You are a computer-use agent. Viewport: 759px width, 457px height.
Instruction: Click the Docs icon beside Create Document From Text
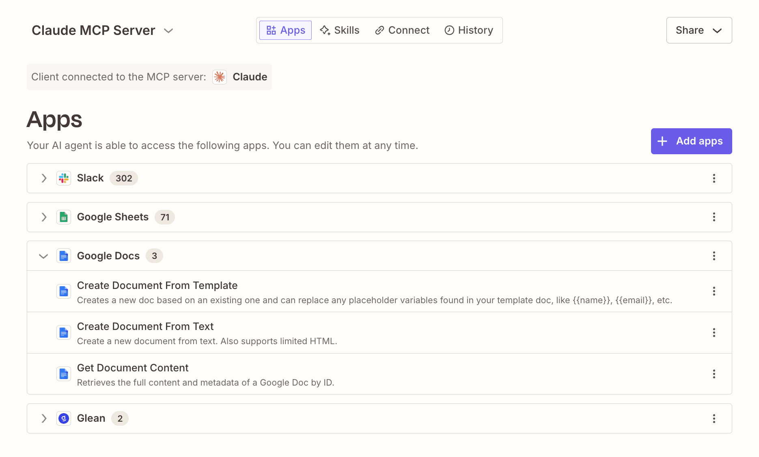pos(64,333)
